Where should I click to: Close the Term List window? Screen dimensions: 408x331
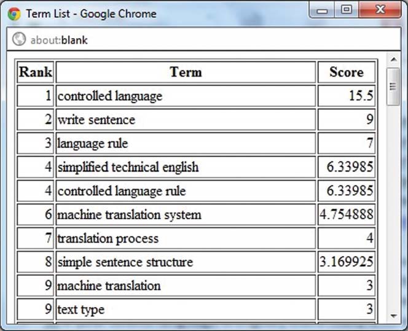click(380, 10)
